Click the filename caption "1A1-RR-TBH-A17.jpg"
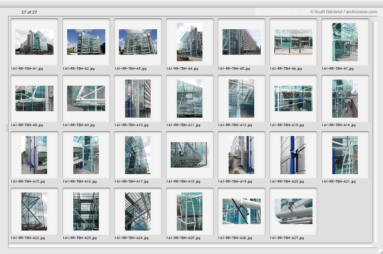This screenshot has height=254, width=383. 132,182
